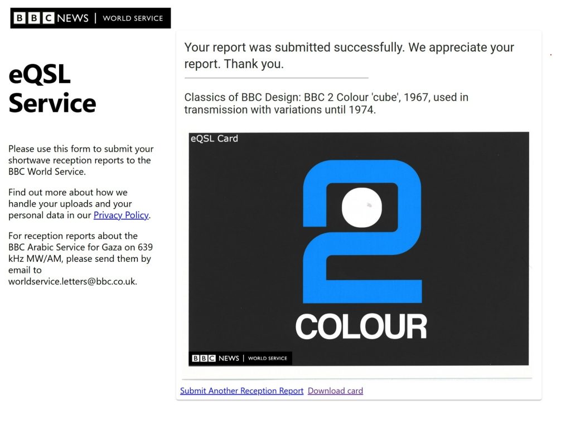Click Submit Another Reception Report link
Screen dimensions: 571x441
click(x=241, y=391)
